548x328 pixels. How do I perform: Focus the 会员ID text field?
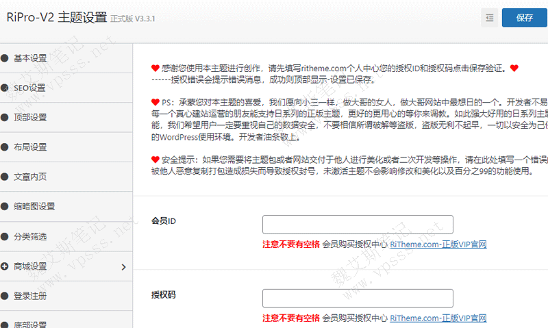pos(358,225)
